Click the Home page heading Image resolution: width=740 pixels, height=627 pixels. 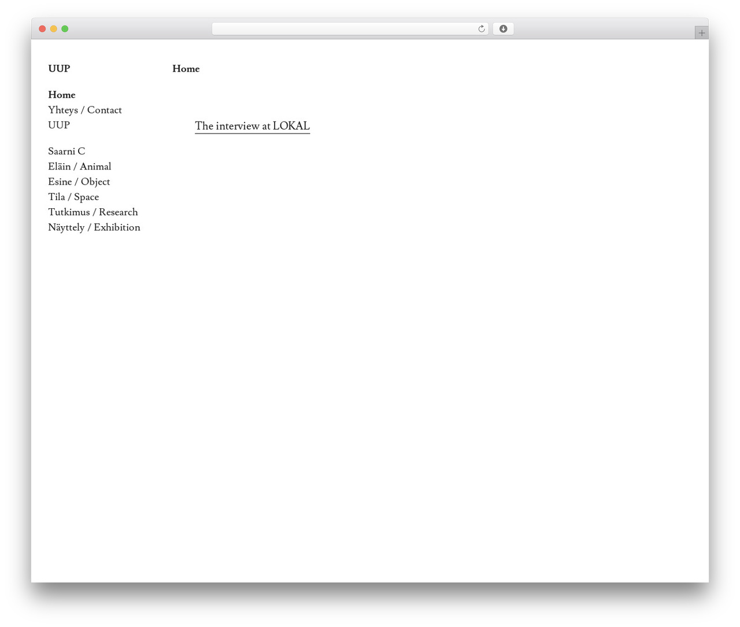coord(186,69)
